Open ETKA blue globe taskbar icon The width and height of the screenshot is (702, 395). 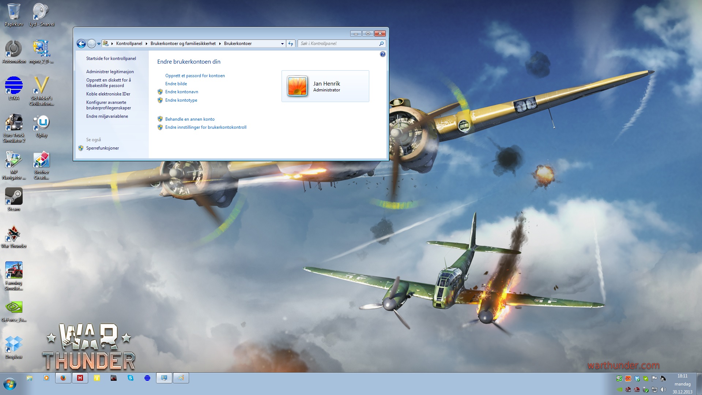(x=147, y=378)
